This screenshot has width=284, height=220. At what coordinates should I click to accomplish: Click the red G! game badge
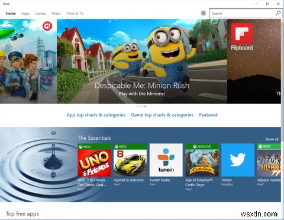pos(47,26)
